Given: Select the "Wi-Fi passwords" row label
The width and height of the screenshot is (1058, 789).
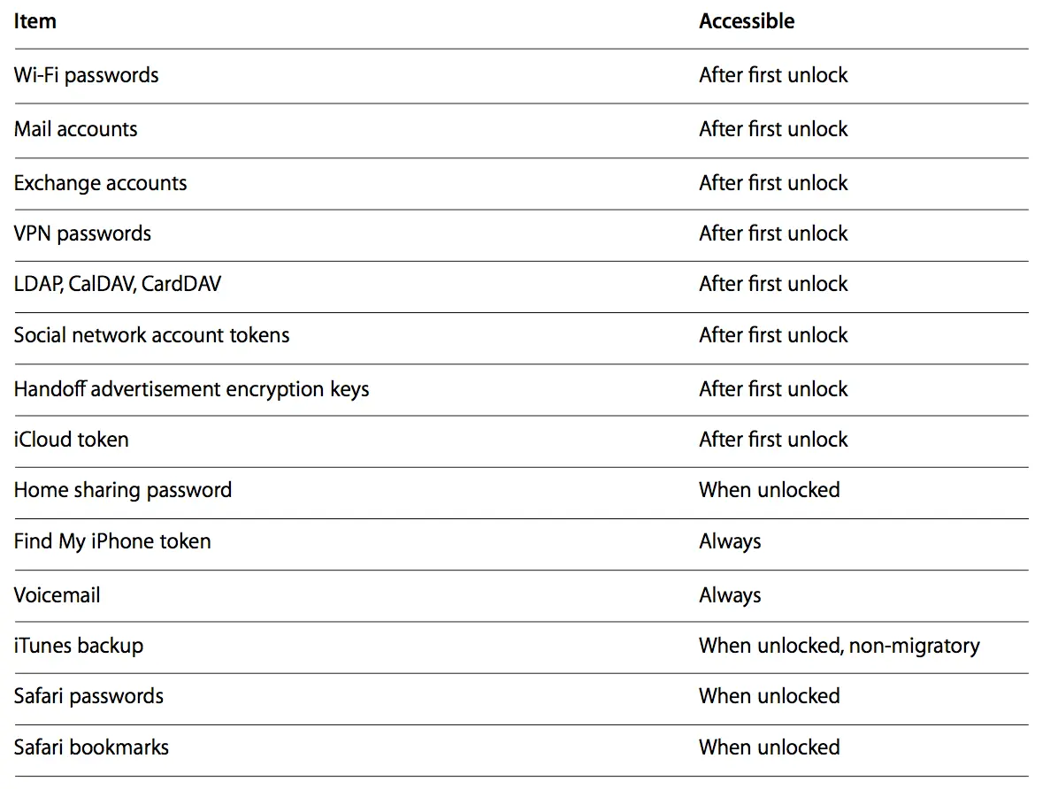Looking at the screenshot, I should pyautogui.click(x=87, y=75).
